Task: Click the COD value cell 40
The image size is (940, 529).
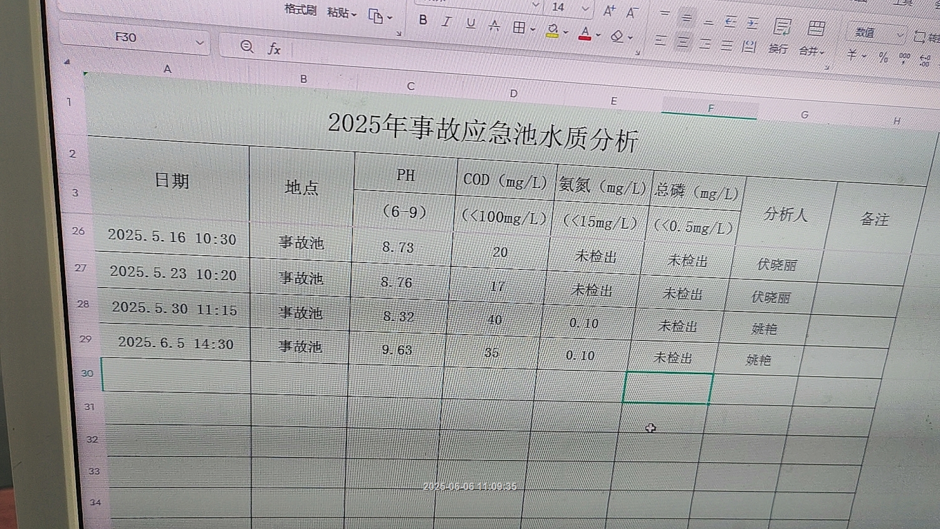Action: [x=494, y=320]
